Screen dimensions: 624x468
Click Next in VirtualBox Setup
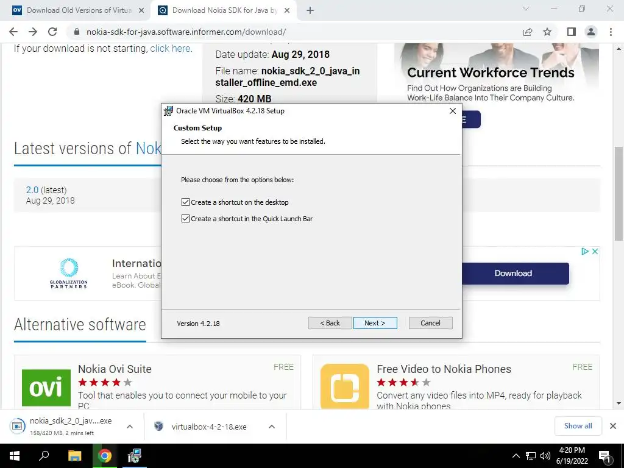[x=375, y=323]
